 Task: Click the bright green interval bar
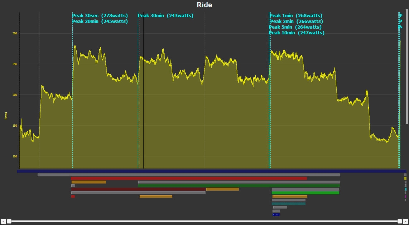click(305, 193)
